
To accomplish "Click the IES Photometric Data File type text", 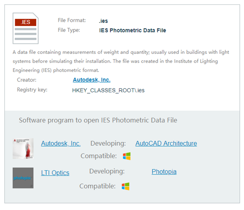I will pyautogui.click(x=133, y=30).
